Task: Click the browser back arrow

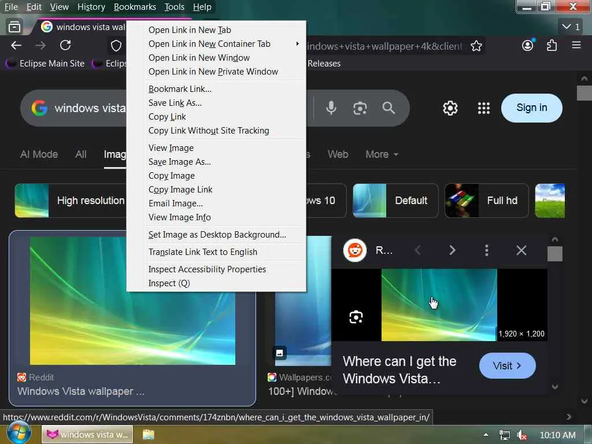Action: (16, 46)
